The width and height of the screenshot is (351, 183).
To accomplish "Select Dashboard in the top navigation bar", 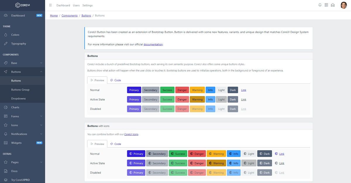I will click(x=63, y=5).
